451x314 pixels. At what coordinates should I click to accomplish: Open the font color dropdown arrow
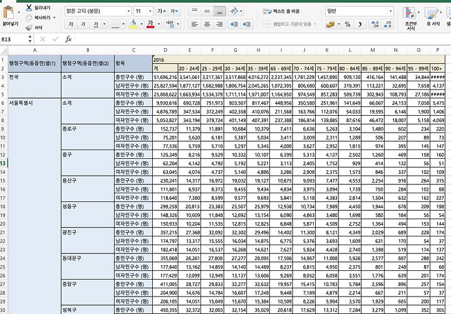158,24
